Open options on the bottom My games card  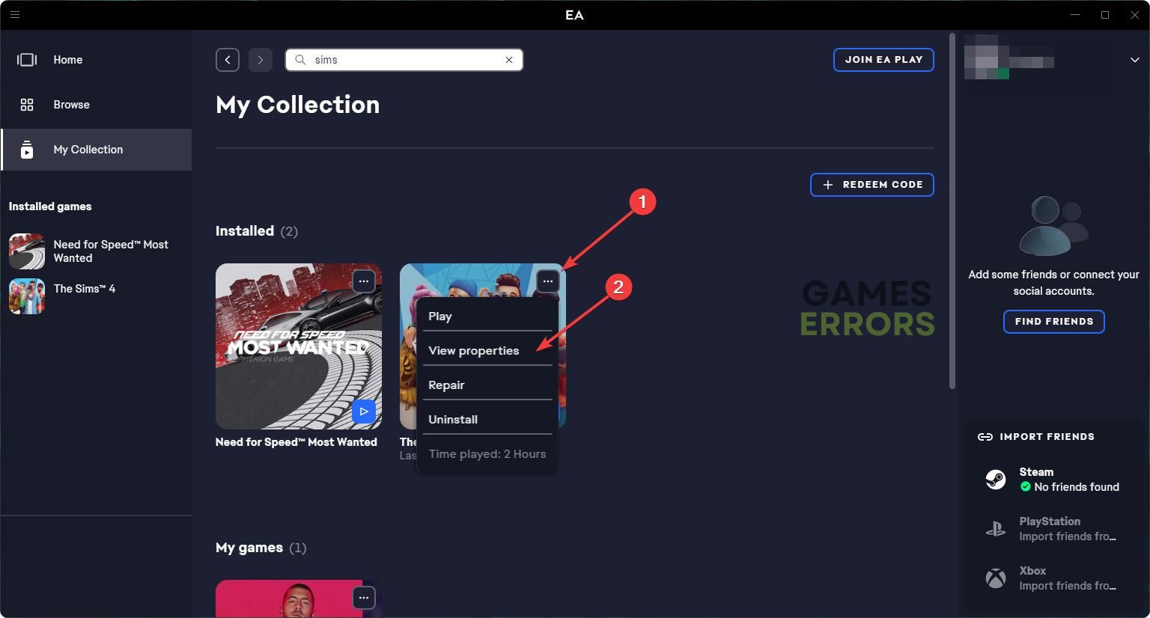pyautogui.click(x=364, y=598)
